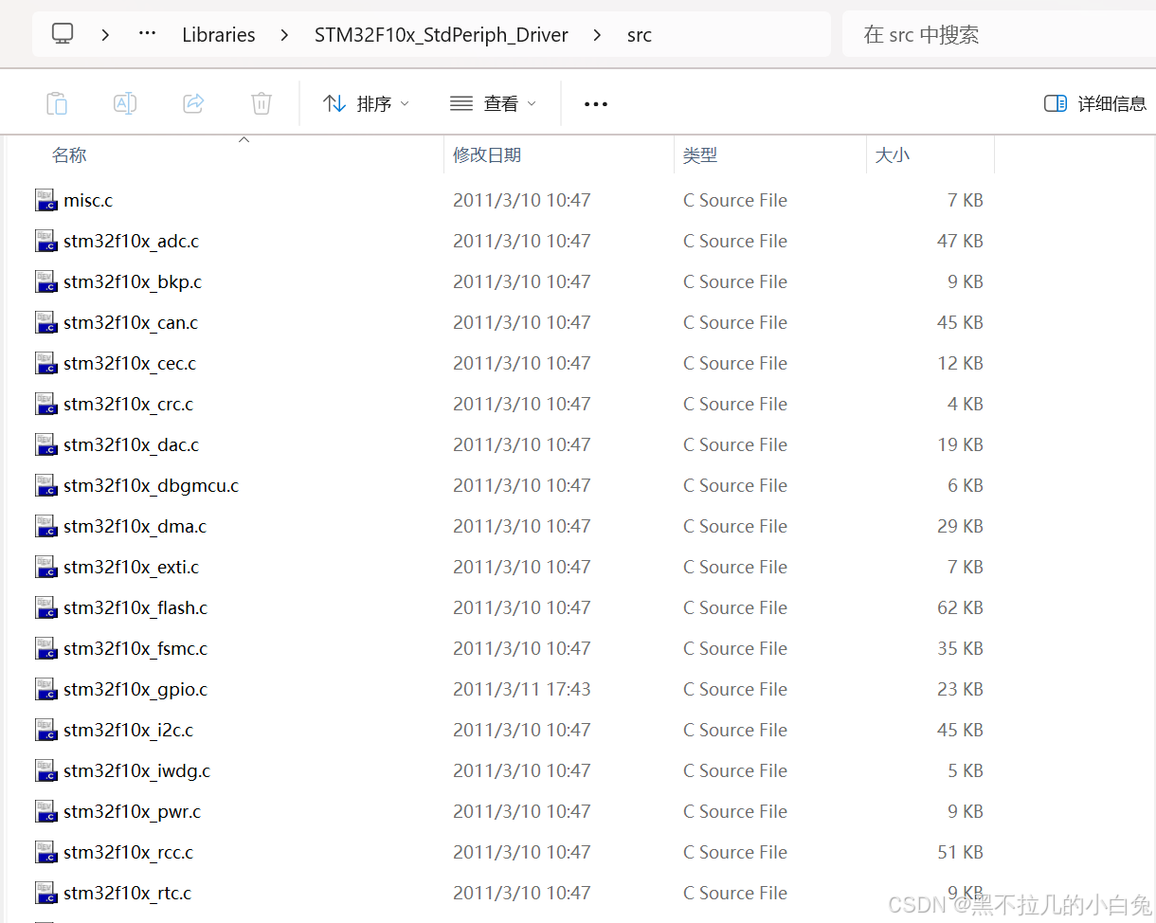Screen dimensions: 1156x923
Task: Select the file name stm32f10x_iwdg.c
Action: coord(137,770)
